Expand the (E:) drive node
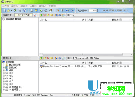The height and width of the screenshot is (97, 135). click(4, 78)
